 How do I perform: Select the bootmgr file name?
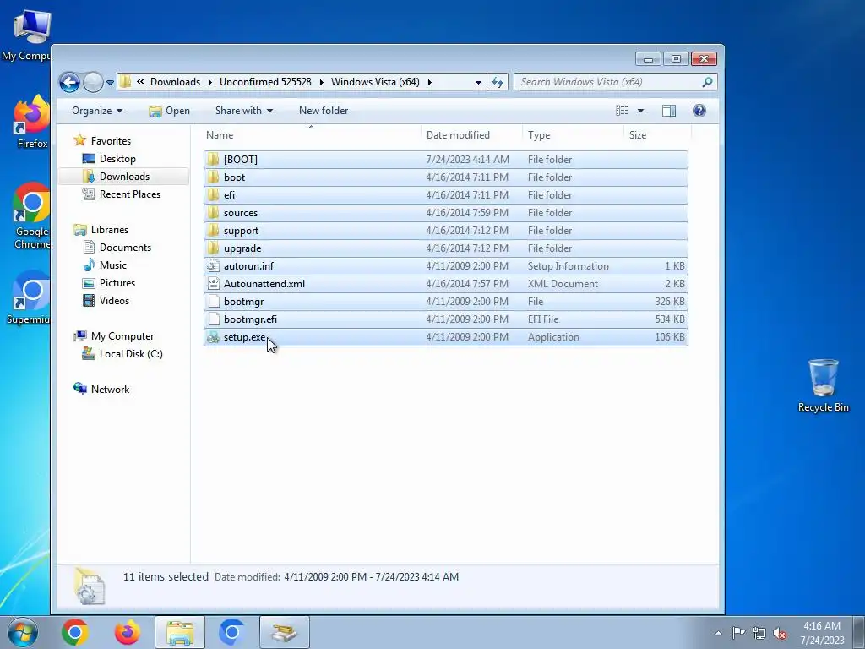coord(243,302)
